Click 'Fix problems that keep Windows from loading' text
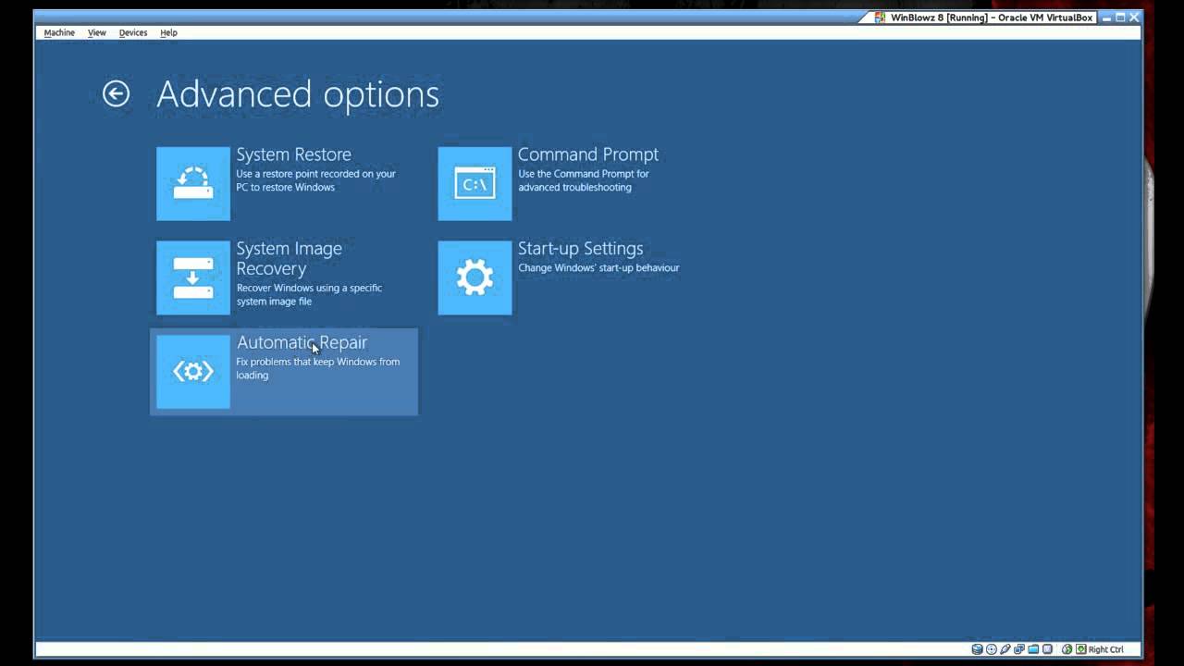The height and width of the screenshot is (666, 1184). point(318,368)
